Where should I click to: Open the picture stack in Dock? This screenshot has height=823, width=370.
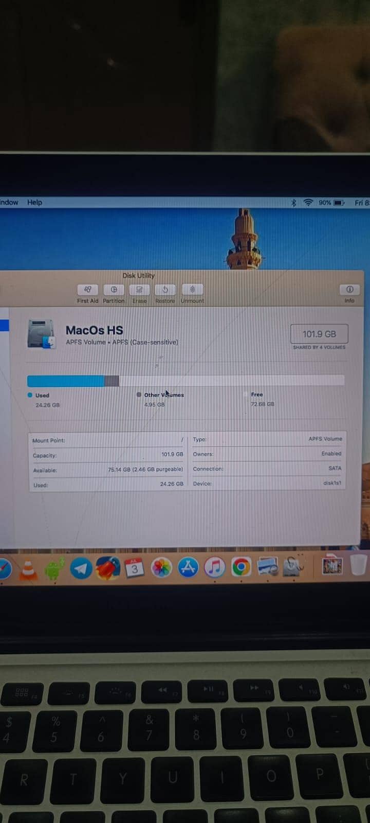click(332, 565)
